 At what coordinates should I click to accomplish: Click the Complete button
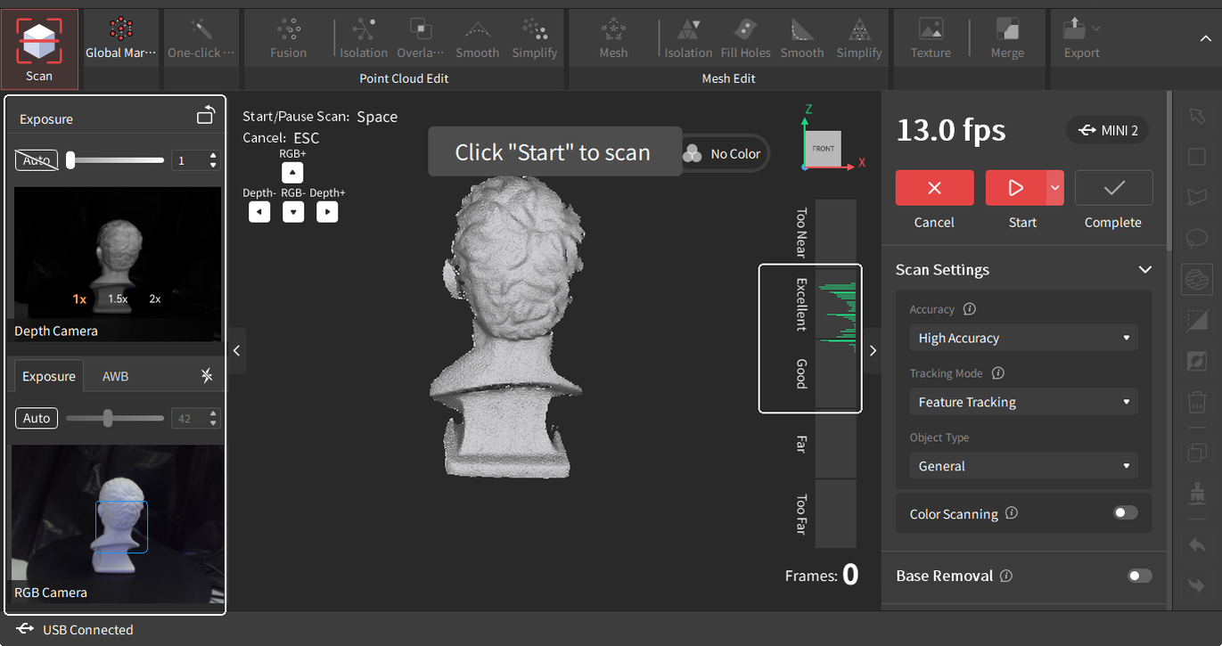pos(1112,188)
